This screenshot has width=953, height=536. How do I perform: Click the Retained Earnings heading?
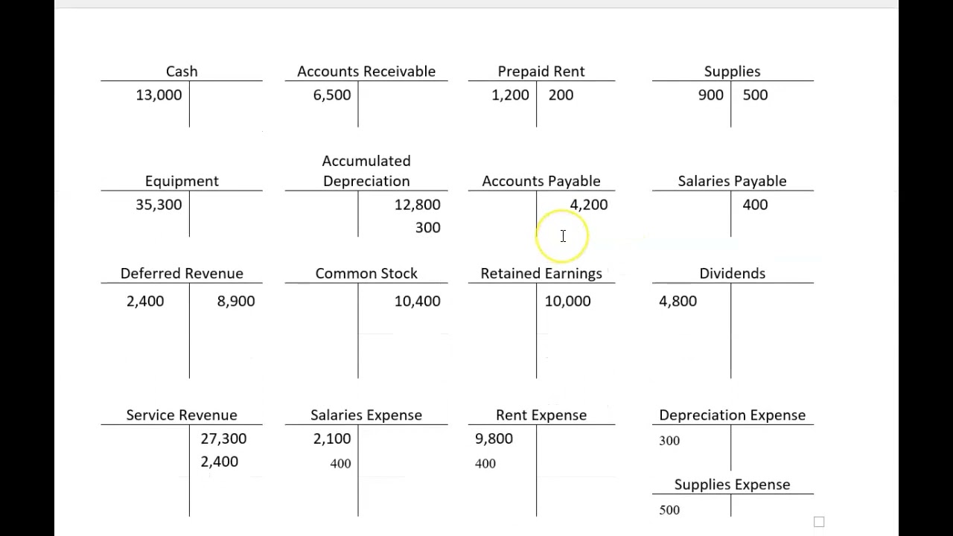541,273
